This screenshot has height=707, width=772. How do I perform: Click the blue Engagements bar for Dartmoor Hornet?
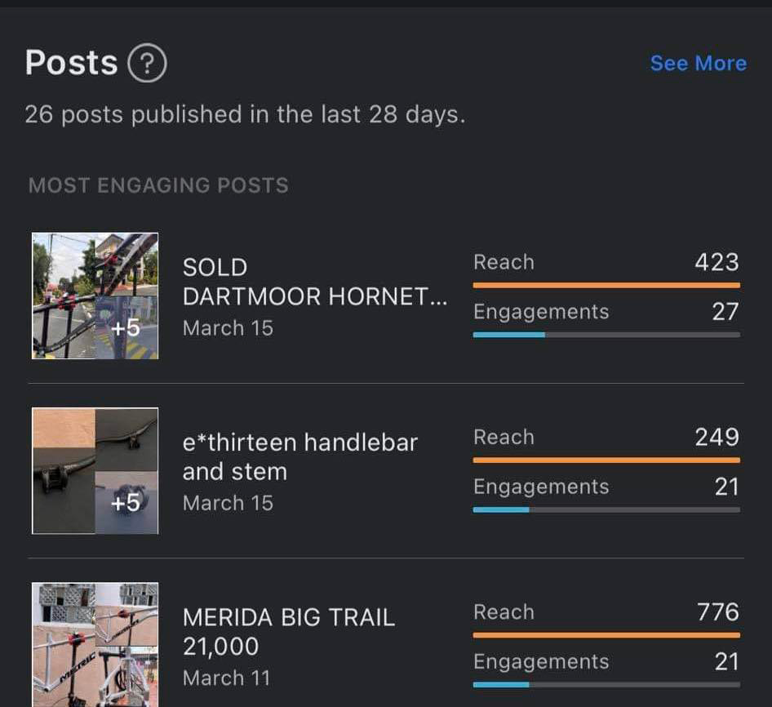coord(508,335)
